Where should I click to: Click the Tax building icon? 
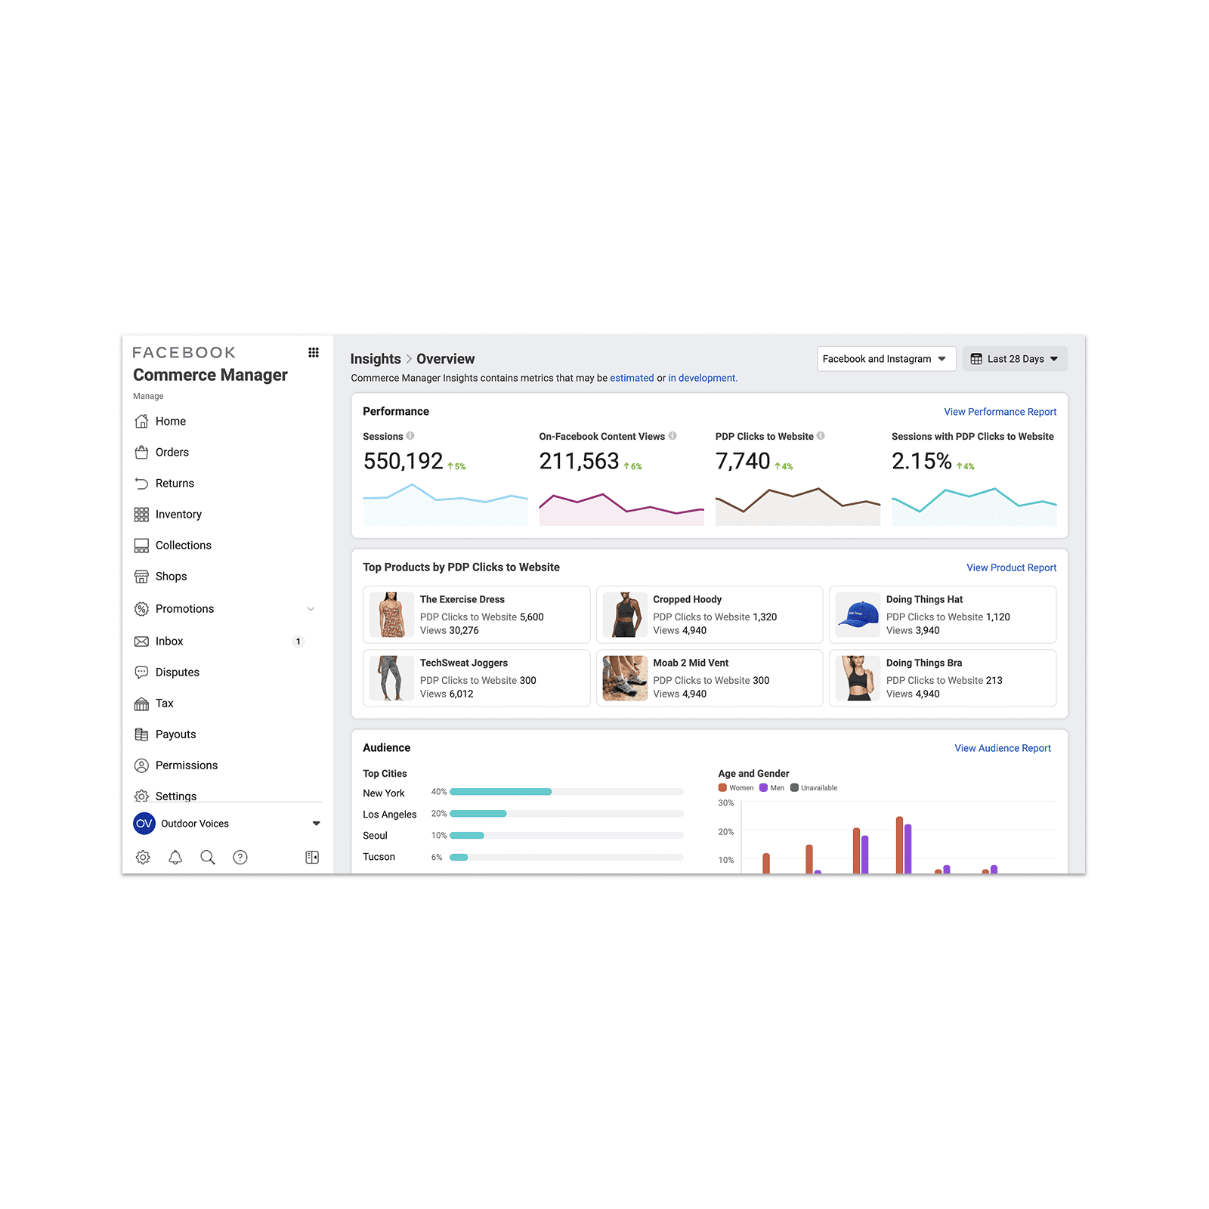click(x=141, y=703)
